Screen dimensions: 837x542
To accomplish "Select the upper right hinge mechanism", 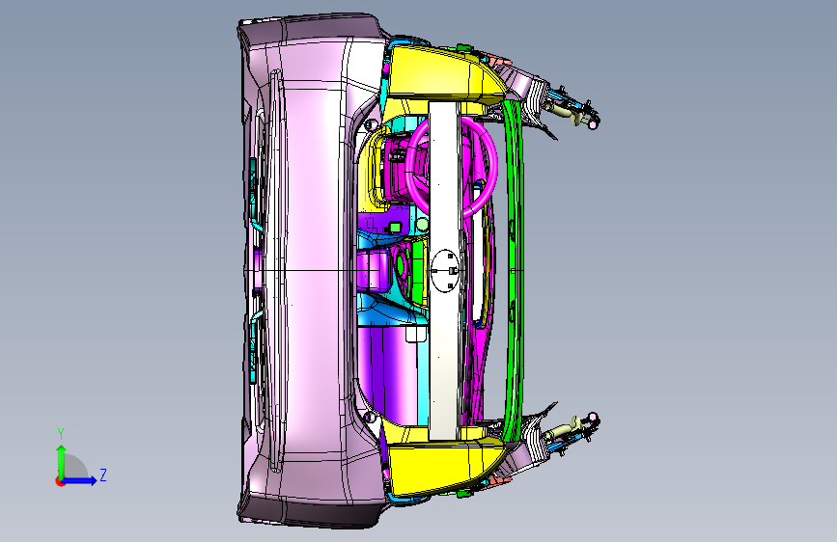I will click(571, 109).
